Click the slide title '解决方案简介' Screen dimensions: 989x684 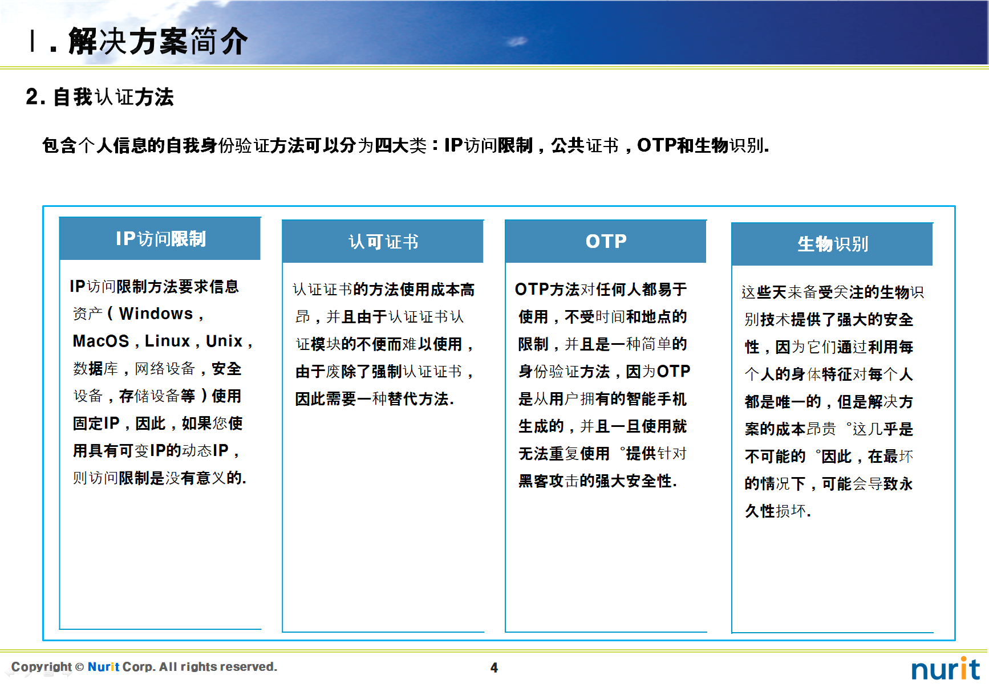pos(158,41)
